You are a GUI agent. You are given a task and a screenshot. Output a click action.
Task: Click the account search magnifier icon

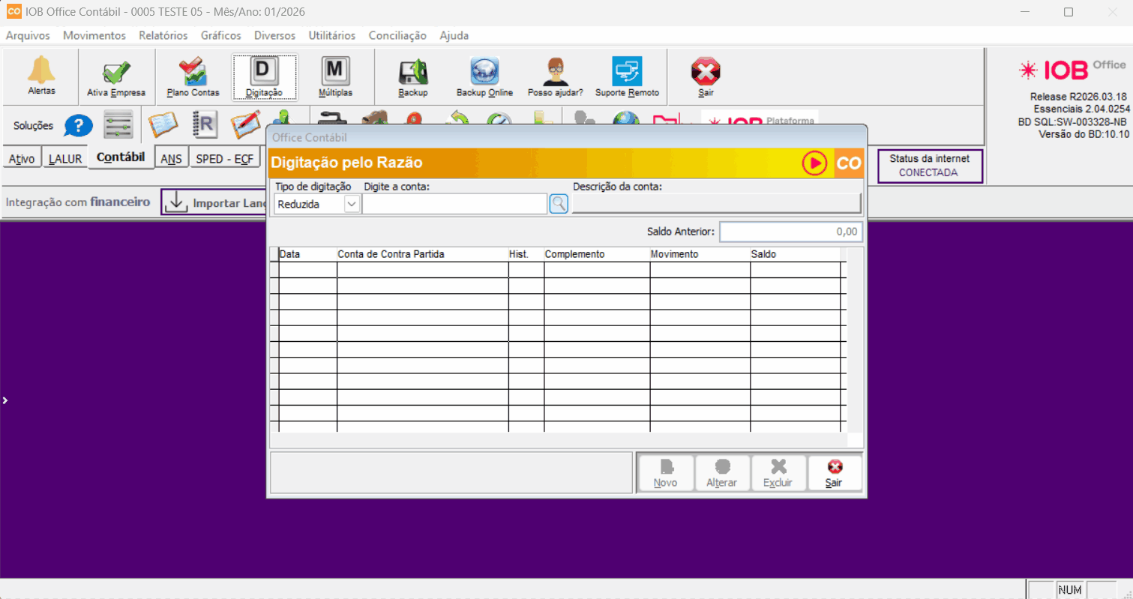pos(559,204)
